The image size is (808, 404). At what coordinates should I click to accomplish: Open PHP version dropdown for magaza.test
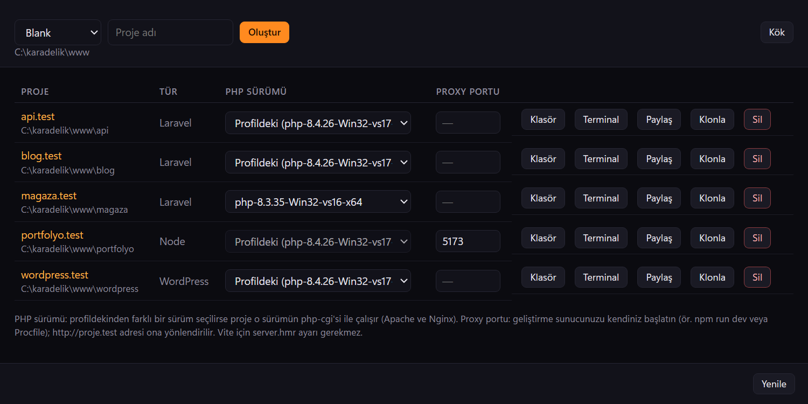(x=318, y=202)
